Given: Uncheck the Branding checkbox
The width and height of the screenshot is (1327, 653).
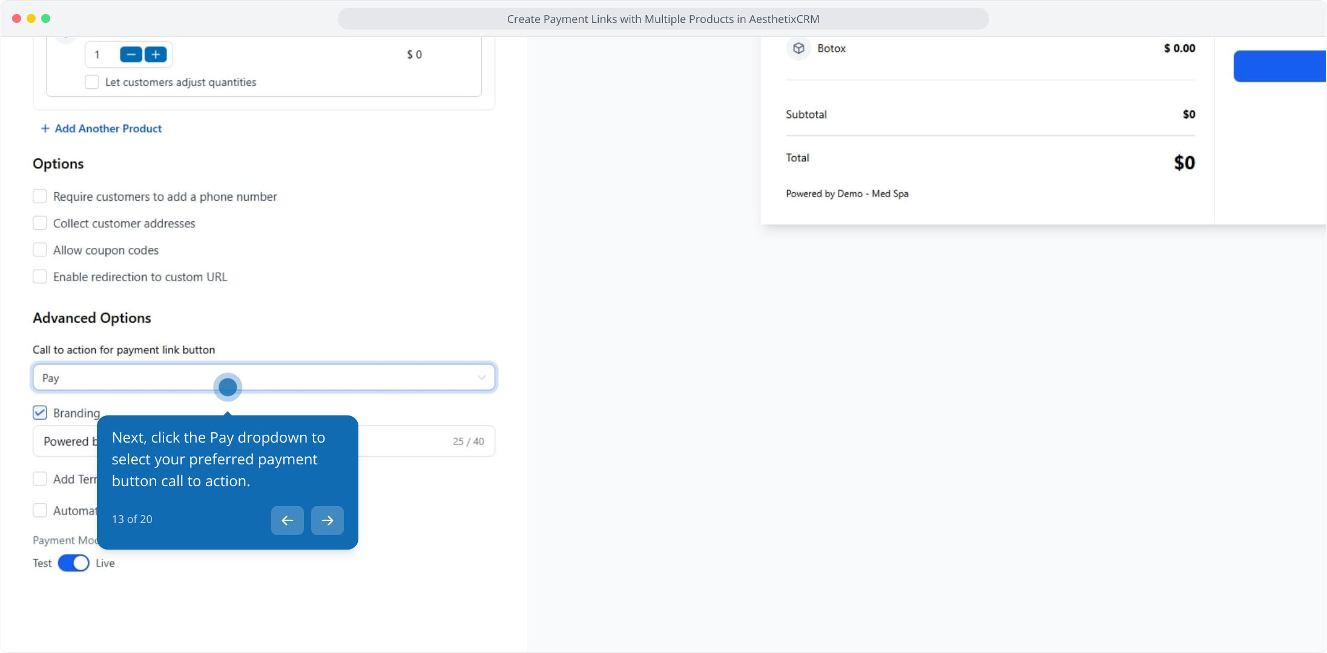Looking at the screenshot, I should pos(40,413).
